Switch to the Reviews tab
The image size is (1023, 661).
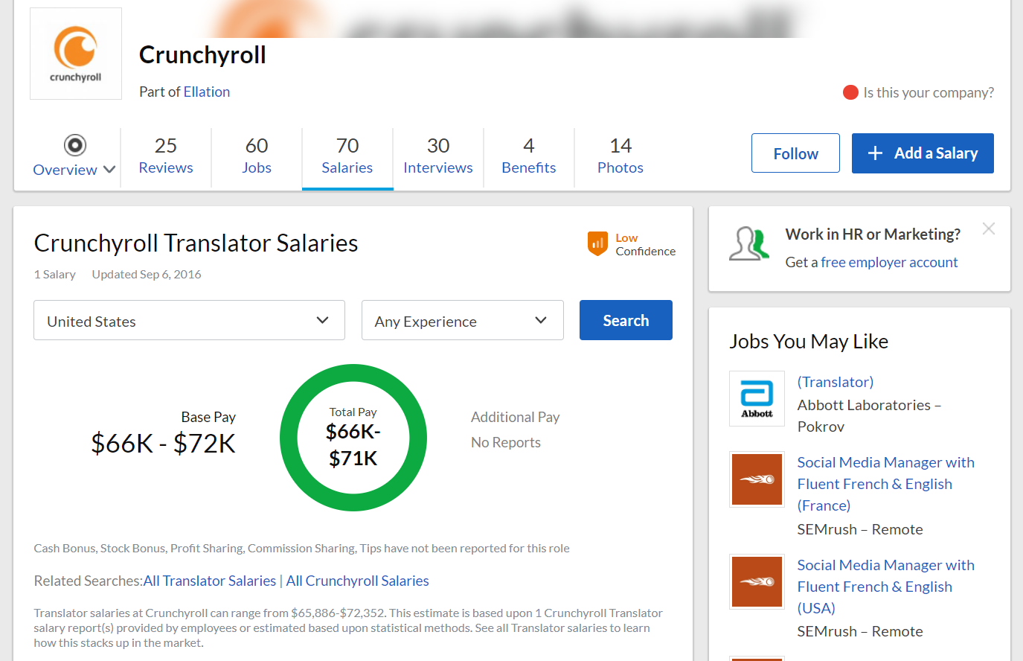coord(166,156)
